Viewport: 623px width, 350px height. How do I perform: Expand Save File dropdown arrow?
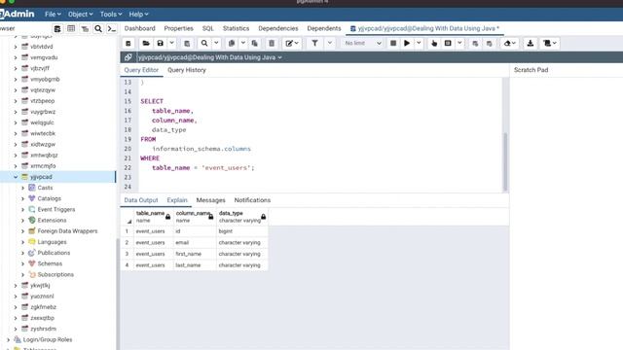point(171,43)
